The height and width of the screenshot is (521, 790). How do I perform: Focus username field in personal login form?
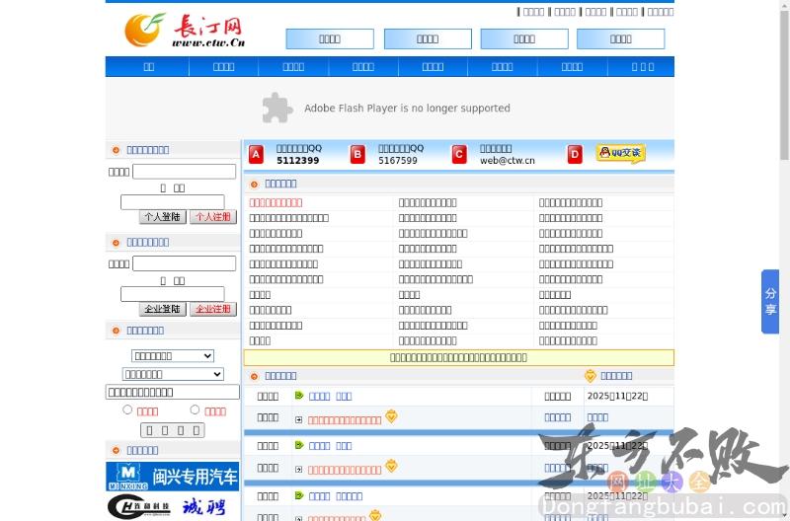pyautogui.click(x=184, y=171)
